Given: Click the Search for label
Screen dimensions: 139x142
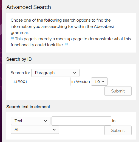Looking at the screenshot, I should click(x=20, y=73).
